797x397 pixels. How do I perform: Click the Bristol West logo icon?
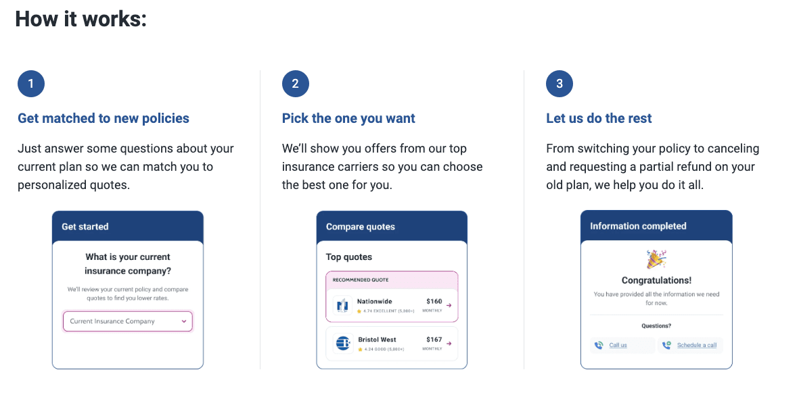pyautogui.click(x=342, y=343)
